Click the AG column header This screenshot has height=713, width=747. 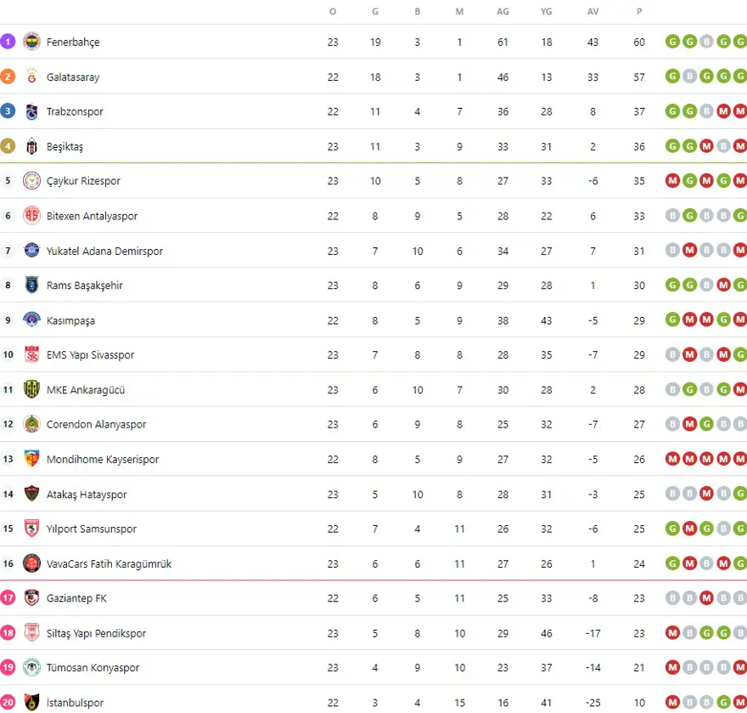503,12
